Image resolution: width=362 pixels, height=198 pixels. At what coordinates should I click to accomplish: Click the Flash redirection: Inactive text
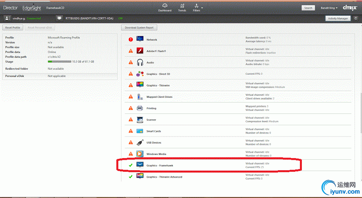pos(261,53)
